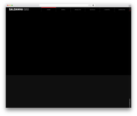Add a new browser tab
Viewport: 137px width, 116px height.
(x=130, y=6)
